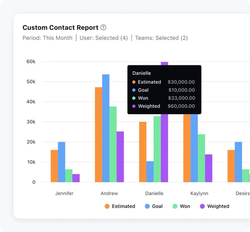Select Andrew's purple Weighted bar
Image resolution: width=250 pixels, height=232 pixels.
(120, 157)
